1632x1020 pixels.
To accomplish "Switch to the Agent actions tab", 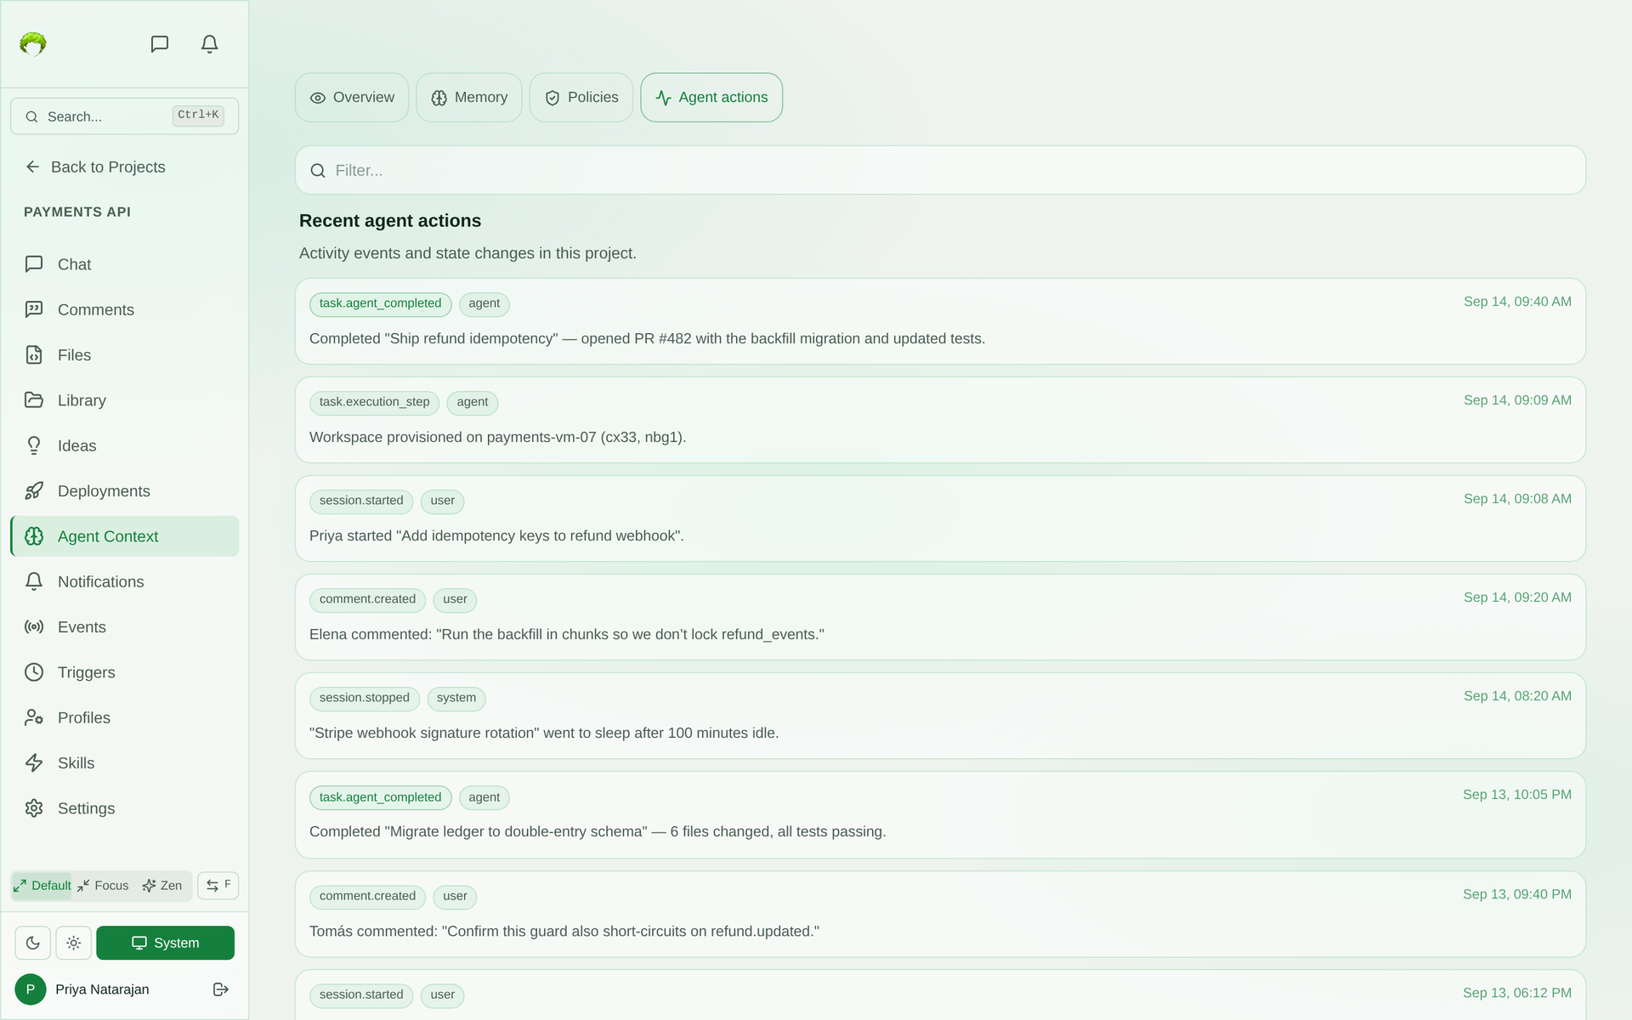I will [711, 98].
